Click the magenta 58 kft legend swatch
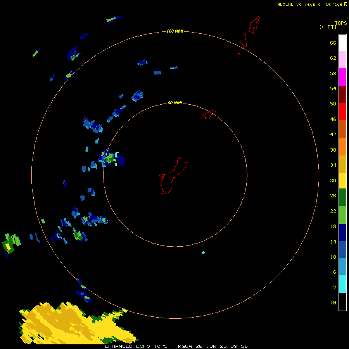Image resolution: width=349 pixels, height=349 pixels. click(342, 77)
